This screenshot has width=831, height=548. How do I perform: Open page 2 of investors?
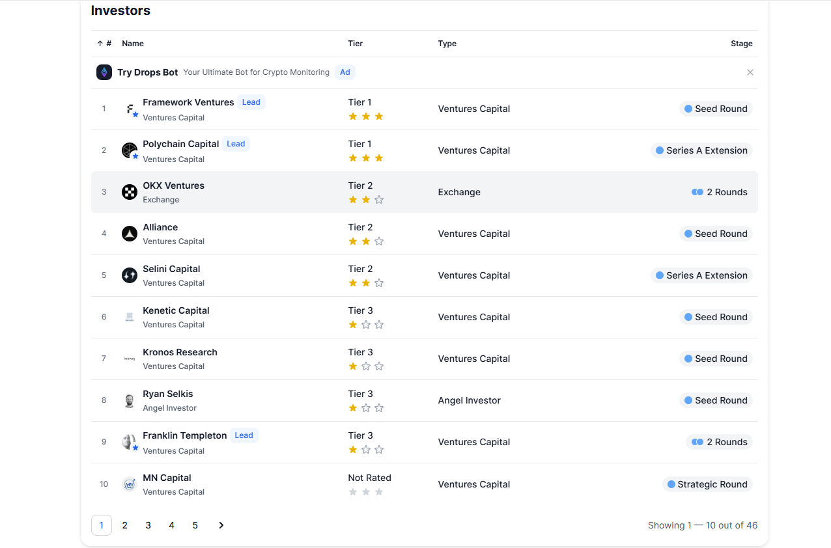coord(125,525)
